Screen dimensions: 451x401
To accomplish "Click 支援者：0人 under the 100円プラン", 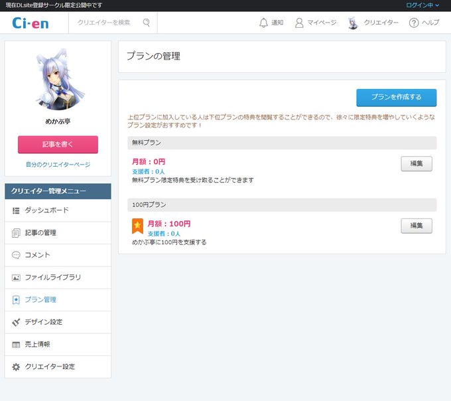I will 164,234.
